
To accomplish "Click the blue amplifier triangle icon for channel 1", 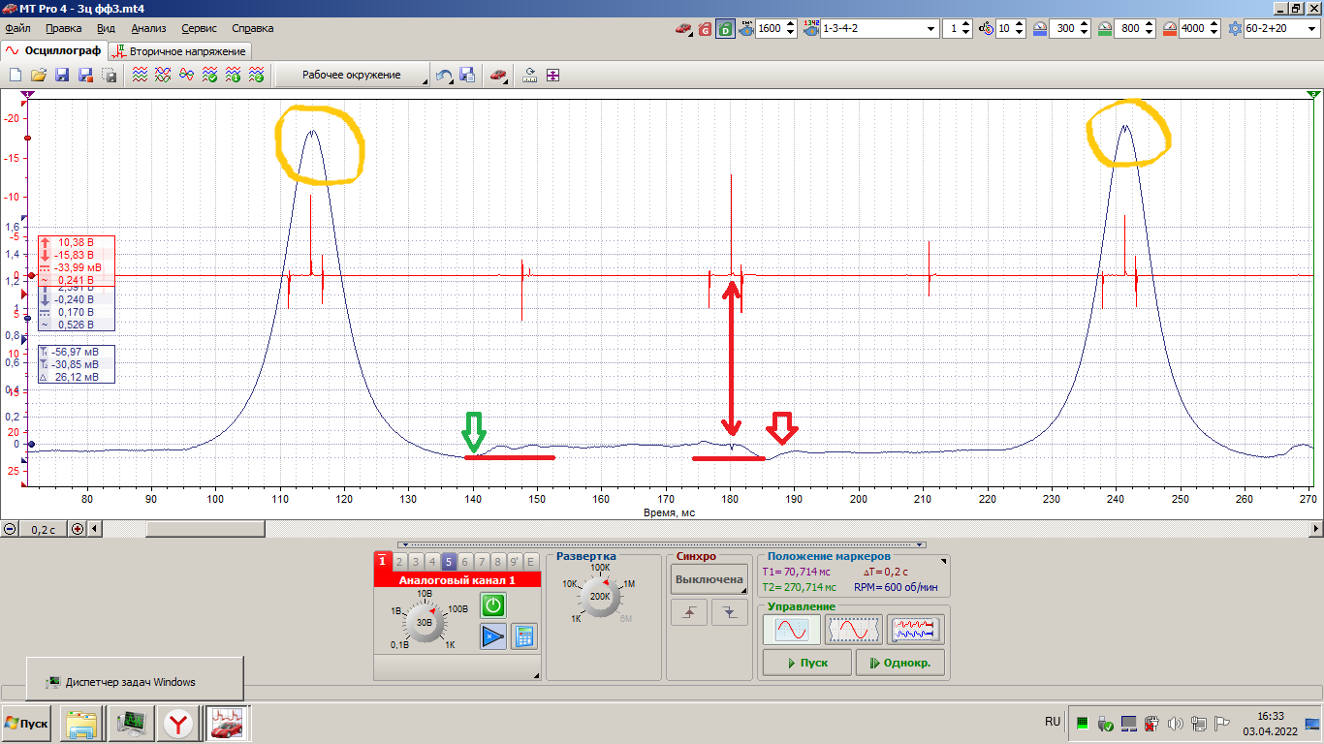I will click(493, 636).
